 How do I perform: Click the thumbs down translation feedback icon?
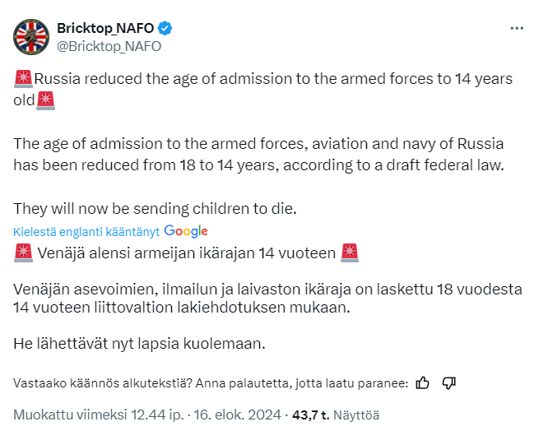point(449,382)
